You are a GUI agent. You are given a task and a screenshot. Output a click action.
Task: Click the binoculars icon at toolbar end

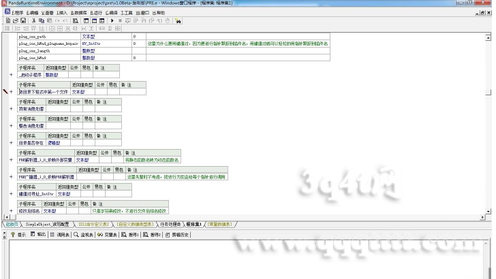178,20
